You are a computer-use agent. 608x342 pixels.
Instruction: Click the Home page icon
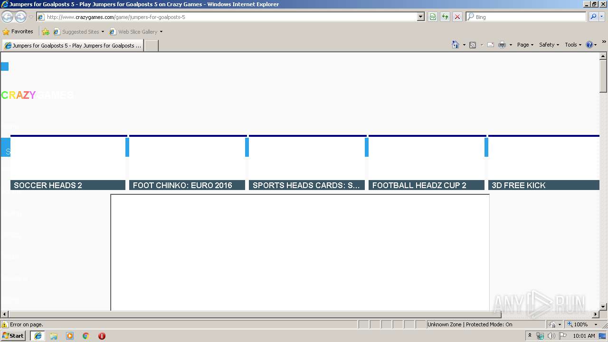point(456,45)
